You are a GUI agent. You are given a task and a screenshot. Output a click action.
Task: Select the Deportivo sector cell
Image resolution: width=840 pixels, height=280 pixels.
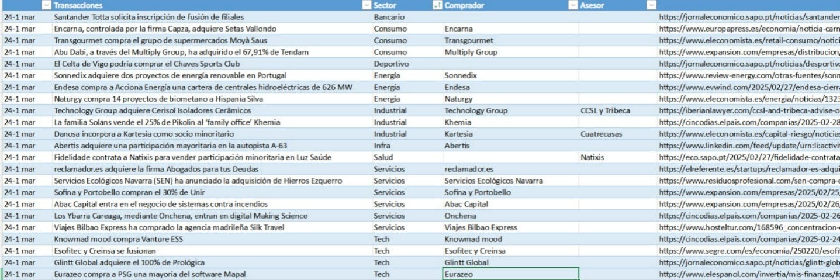407,64
